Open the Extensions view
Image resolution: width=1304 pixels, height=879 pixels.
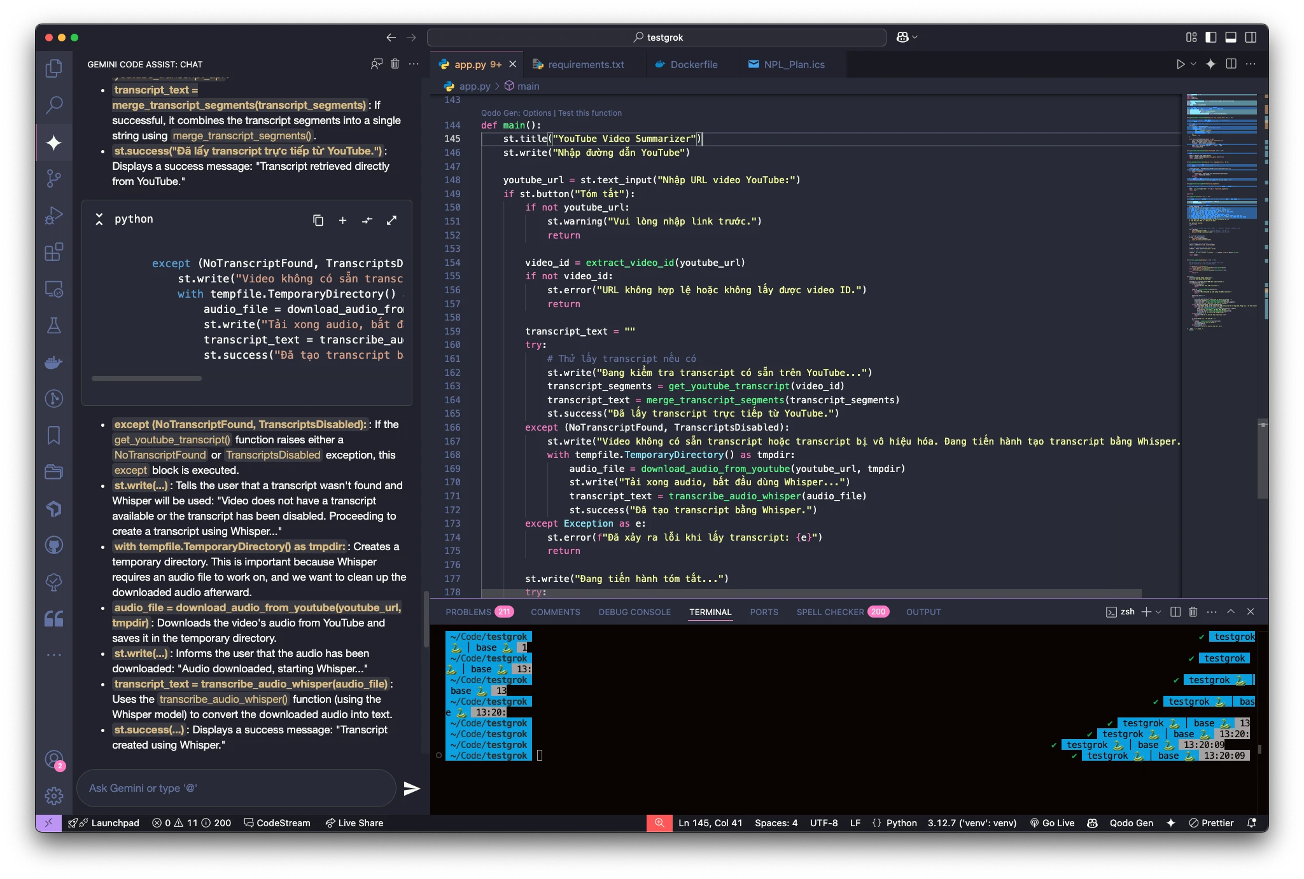coord(54,252)
